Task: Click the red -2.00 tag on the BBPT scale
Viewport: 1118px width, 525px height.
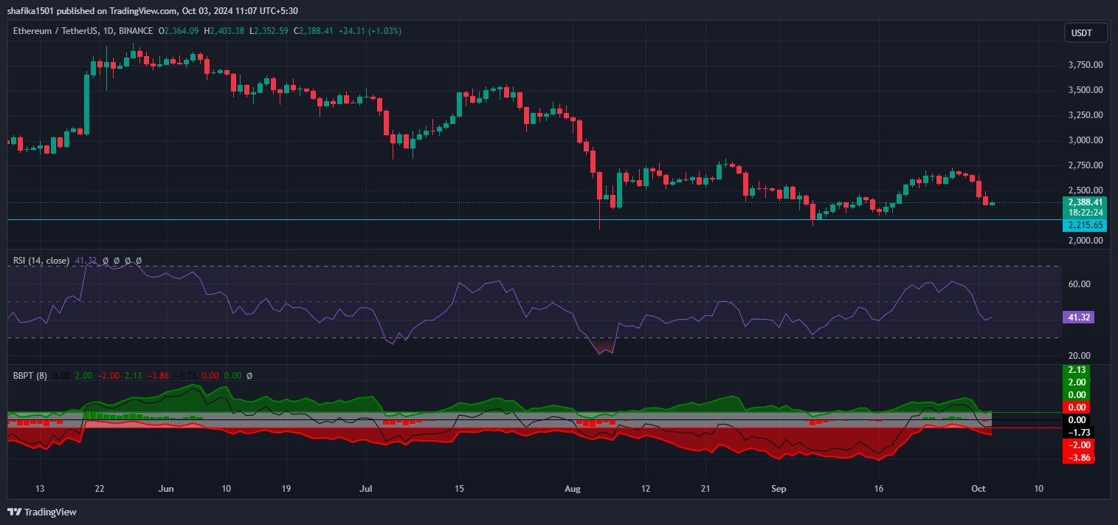Action: (1078, 445)
